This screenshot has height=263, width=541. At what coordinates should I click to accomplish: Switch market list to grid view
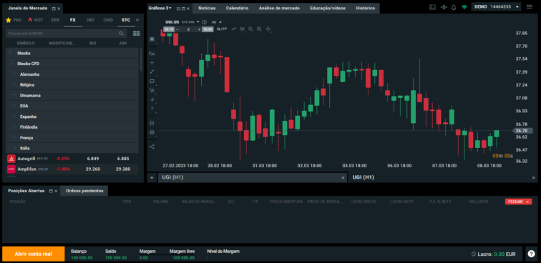(136, 34)
